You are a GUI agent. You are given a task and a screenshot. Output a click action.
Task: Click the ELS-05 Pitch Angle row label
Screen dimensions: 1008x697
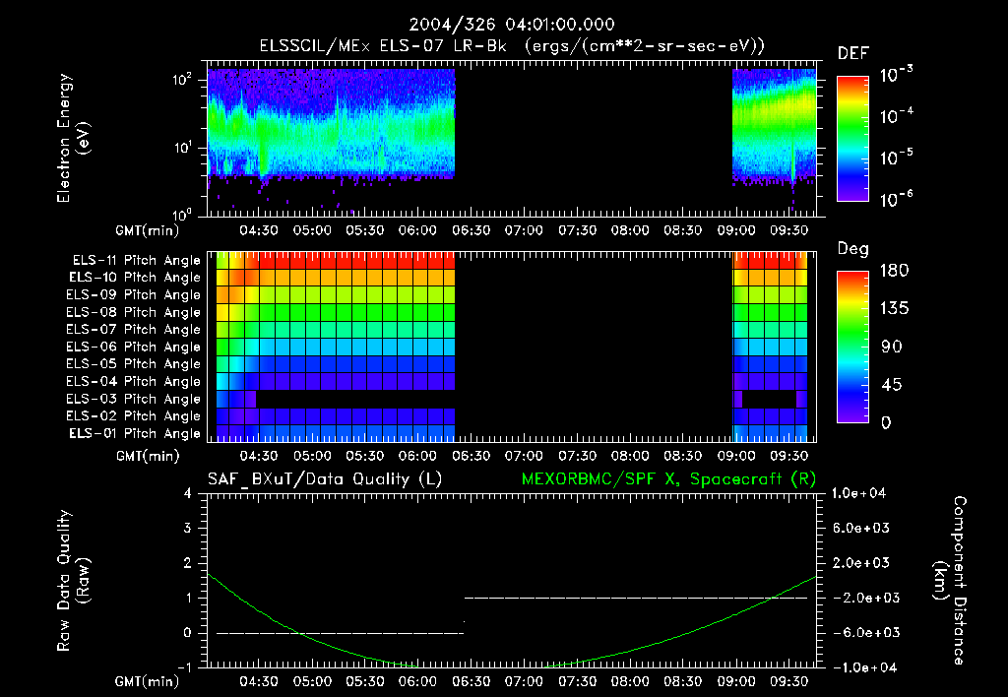[134, 364]
